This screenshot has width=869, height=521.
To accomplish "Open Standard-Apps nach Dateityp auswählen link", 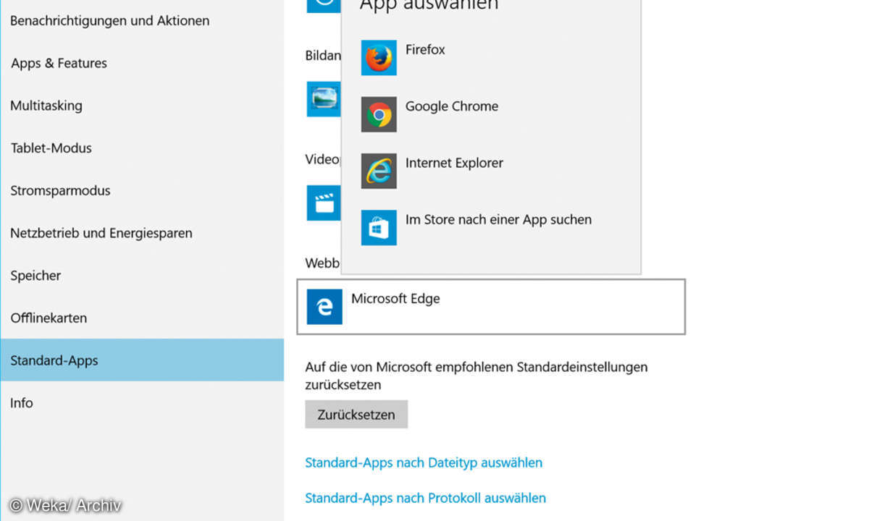I will (x=424, y=462).
